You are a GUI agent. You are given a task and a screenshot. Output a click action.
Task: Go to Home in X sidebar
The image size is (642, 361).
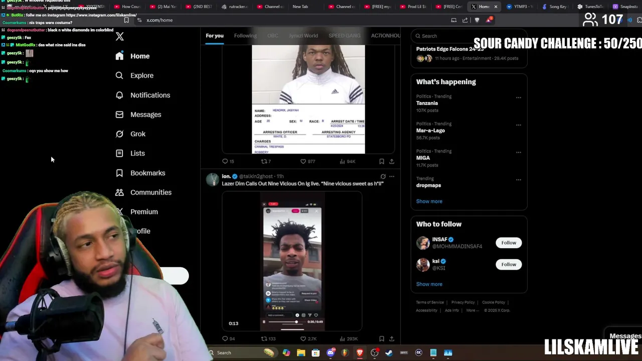click(x=132, y=56)
